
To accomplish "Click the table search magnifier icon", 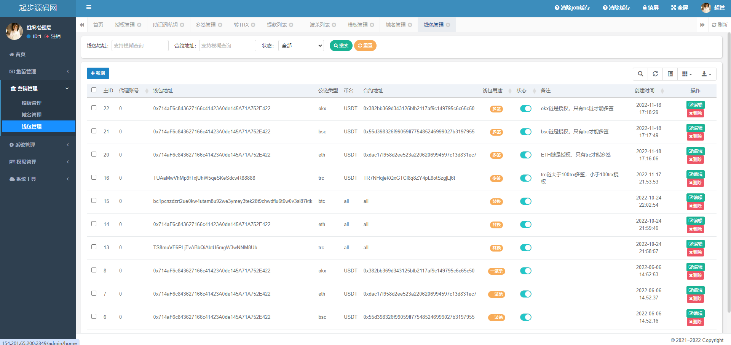I will click(x=640, y=74).
